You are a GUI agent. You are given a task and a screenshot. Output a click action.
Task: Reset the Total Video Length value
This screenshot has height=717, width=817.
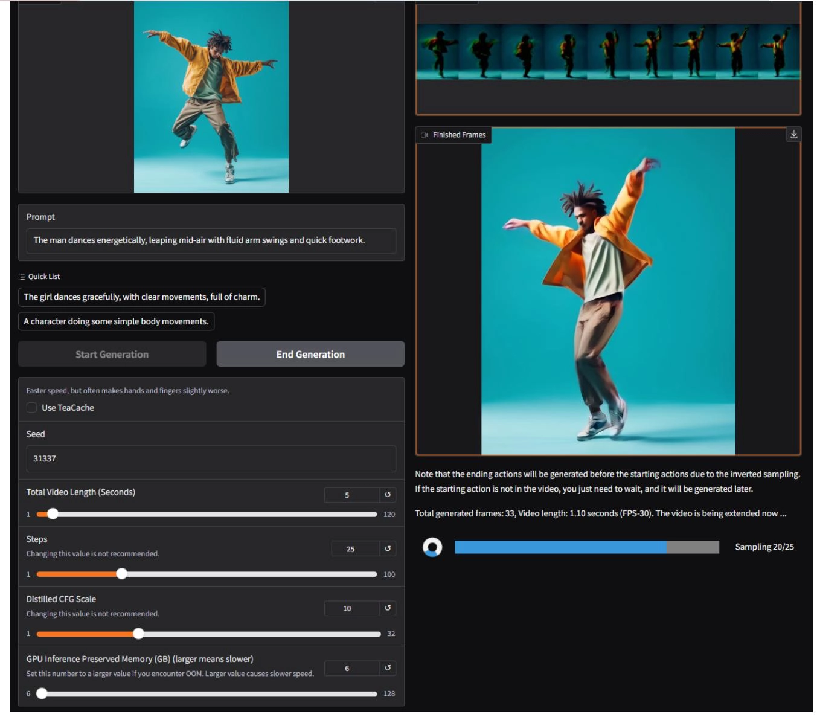coord(388,495)
